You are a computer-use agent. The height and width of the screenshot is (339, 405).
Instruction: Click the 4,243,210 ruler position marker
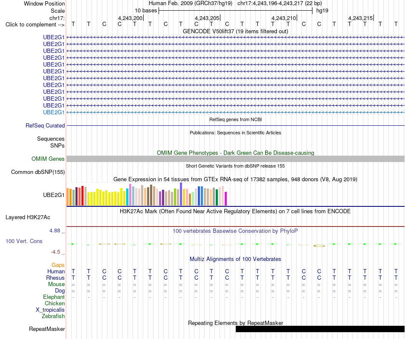pyautogui.click(x=284, y=18)
